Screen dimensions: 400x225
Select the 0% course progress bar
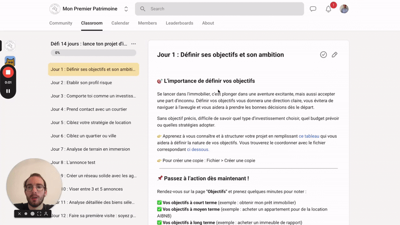tap(93, 52)
